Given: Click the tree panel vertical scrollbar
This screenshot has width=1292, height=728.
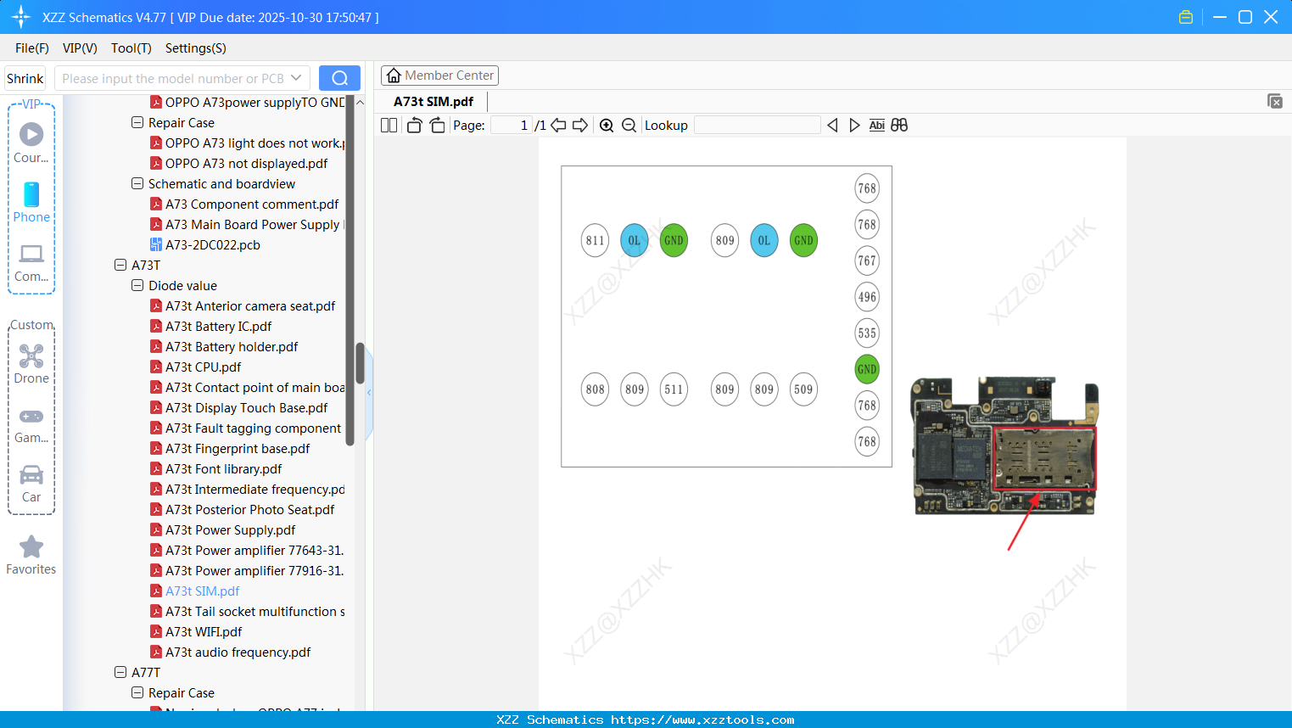Looking at the screenshot, I should coord(360,363).
